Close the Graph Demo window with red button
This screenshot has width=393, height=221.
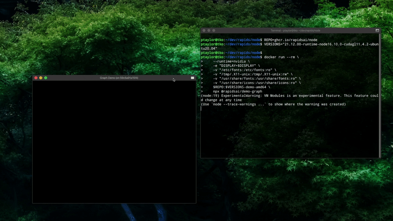click(x=36, y=78)
